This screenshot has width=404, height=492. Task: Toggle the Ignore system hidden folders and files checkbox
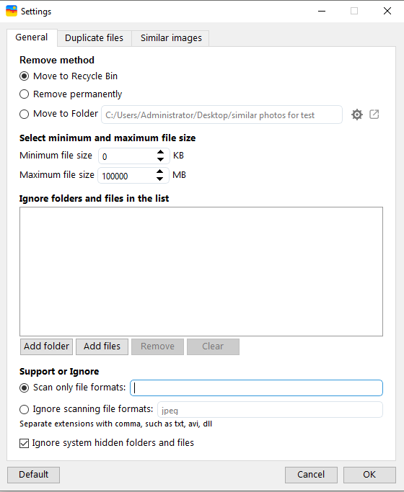click(x=25, y=443)
